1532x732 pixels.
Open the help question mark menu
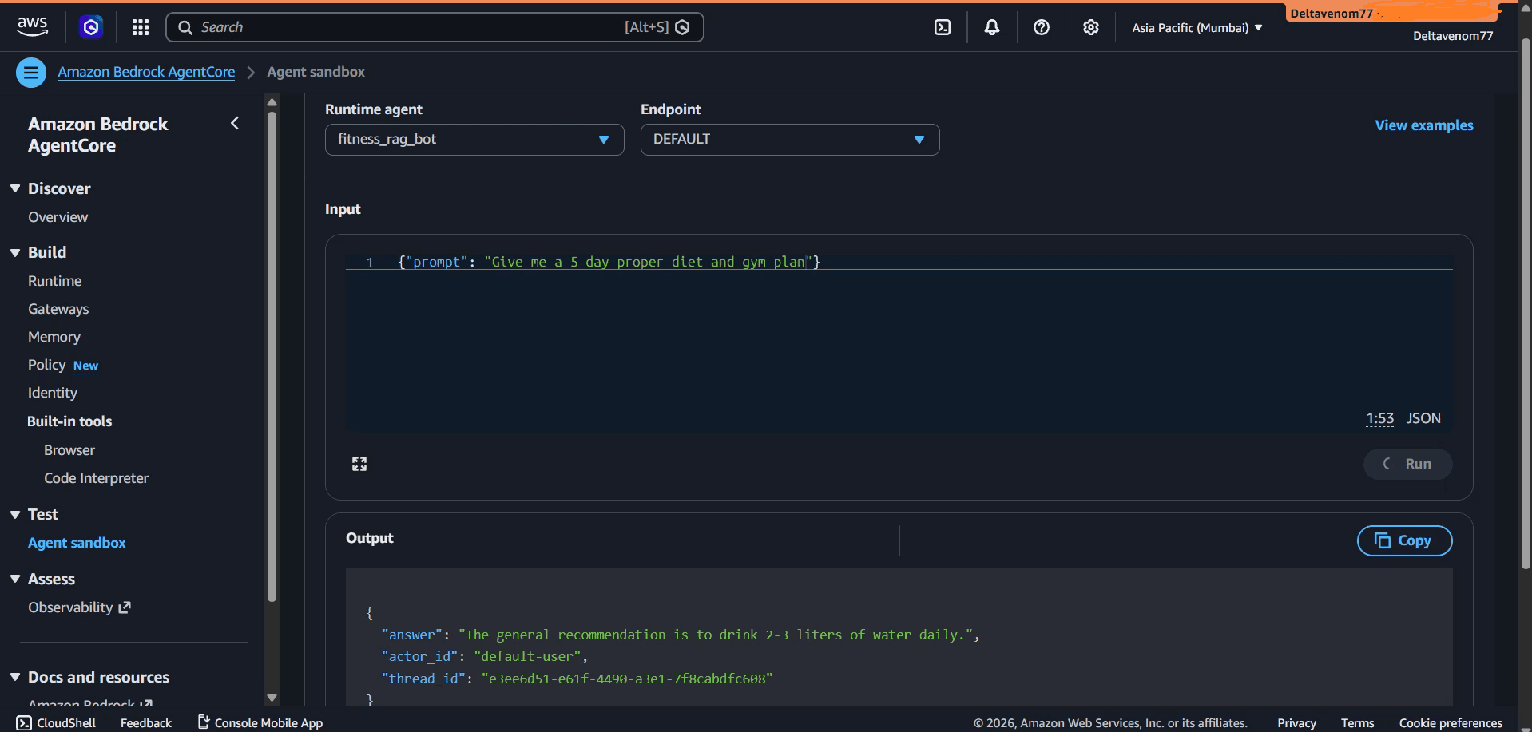[1042, 27]
